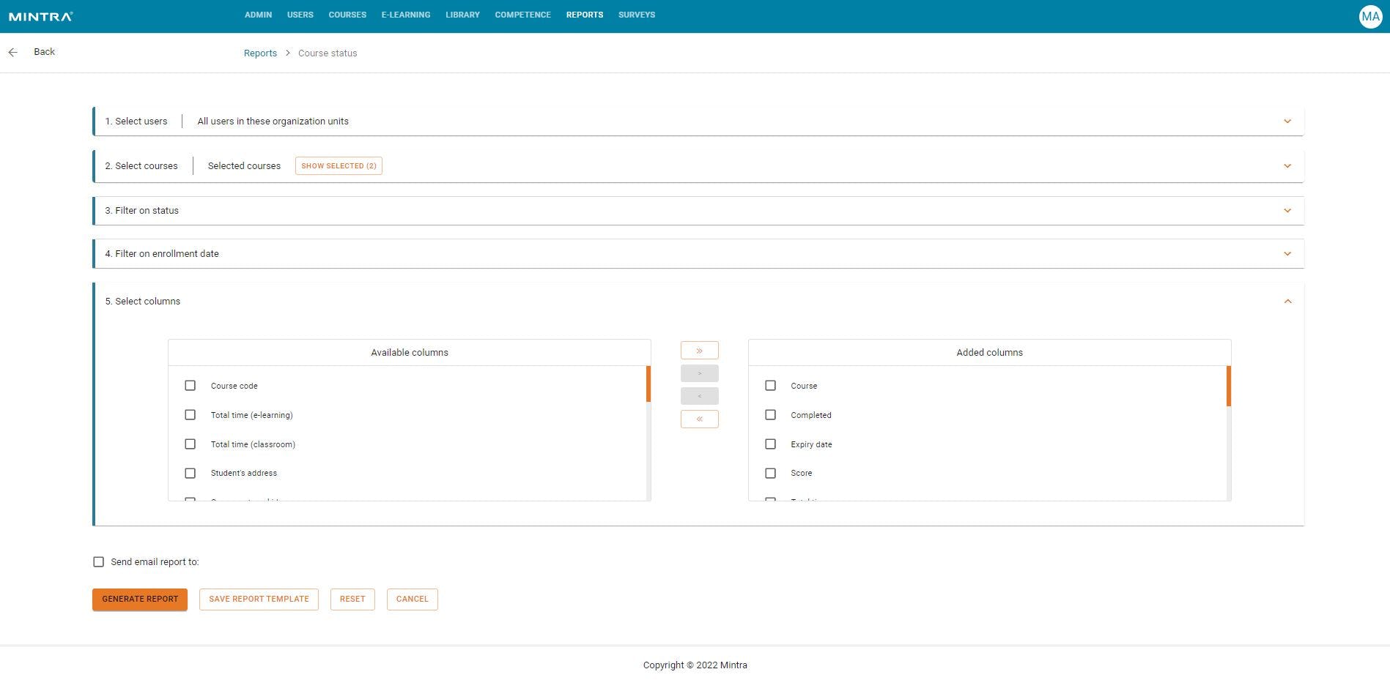
Task: Remove all added columns with double-left arrow
Action: tap(699, 419)
